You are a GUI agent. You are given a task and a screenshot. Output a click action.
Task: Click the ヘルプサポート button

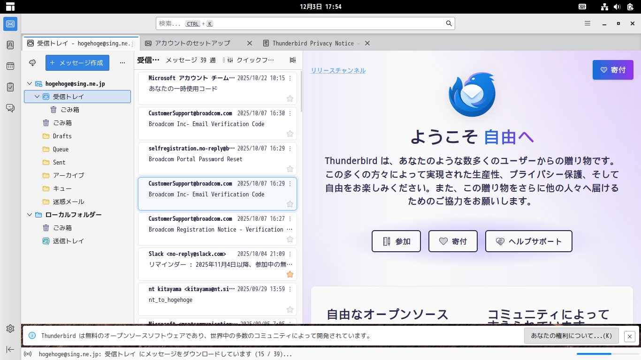(x=529, y=241)
